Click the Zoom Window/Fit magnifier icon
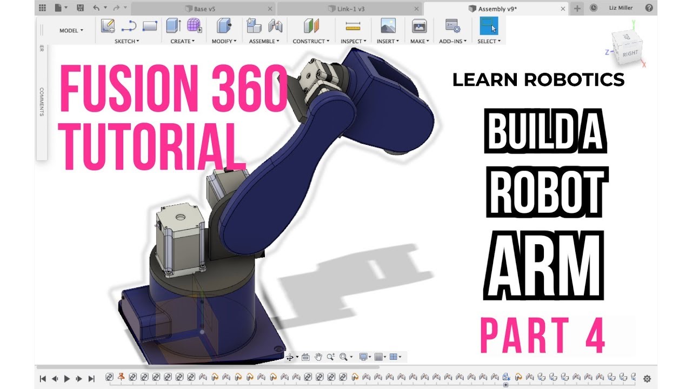The width and height of the screenshot is (692, 389). 343,357
